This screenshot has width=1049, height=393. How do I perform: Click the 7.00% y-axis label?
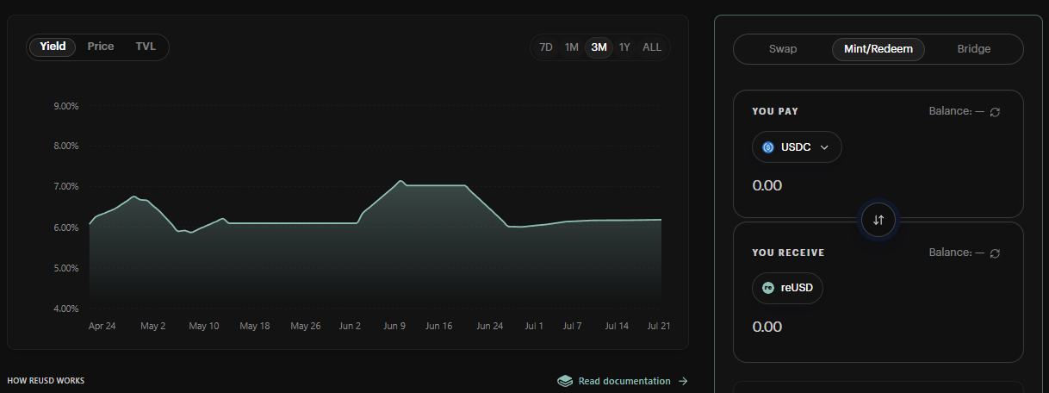point(66,187)
